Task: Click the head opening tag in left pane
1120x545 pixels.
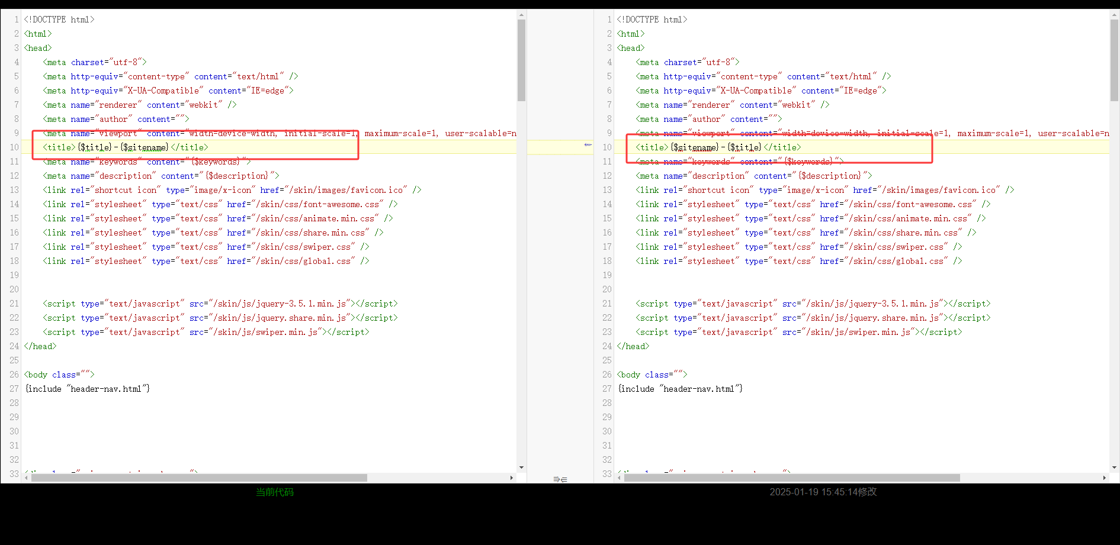Action: [x=38, y=48]
